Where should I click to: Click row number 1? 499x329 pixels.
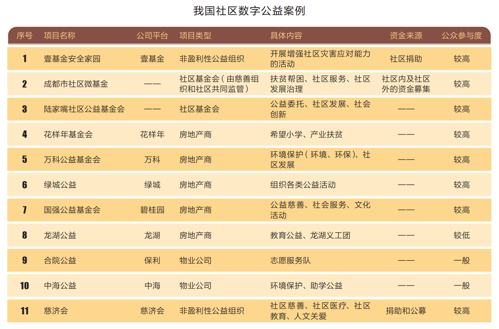(x=24, y=59)
